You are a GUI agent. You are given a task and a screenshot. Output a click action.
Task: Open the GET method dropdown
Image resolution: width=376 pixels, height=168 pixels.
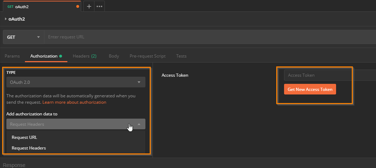coord(23,37)
